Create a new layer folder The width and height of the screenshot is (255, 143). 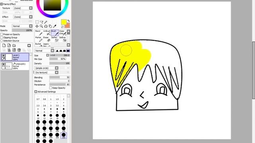[x=14, y=45]
